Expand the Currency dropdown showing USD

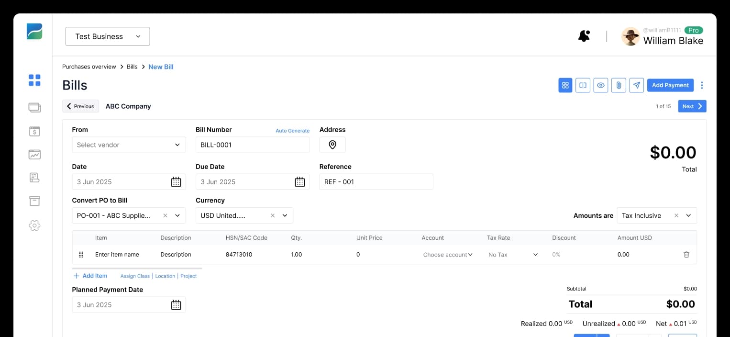(x=285, y=215)
